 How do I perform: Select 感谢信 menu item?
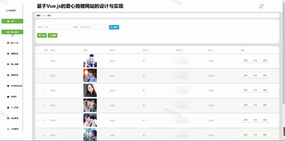pyautogui.click(x=12, y=97)
